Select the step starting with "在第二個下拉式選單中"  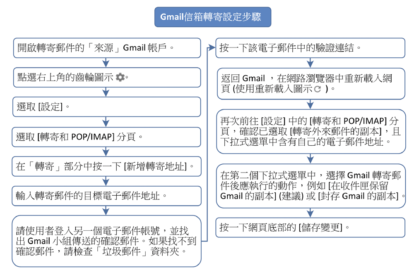tap(311, 186)
